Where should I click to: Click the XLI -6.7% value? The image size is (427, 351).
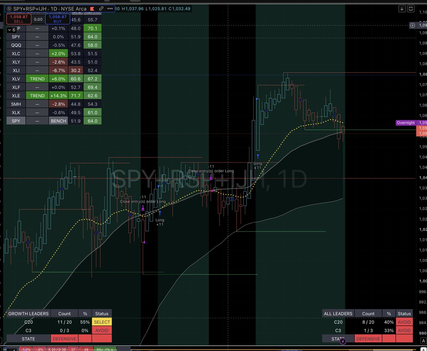pyautogui.click(x=58, y=70)
